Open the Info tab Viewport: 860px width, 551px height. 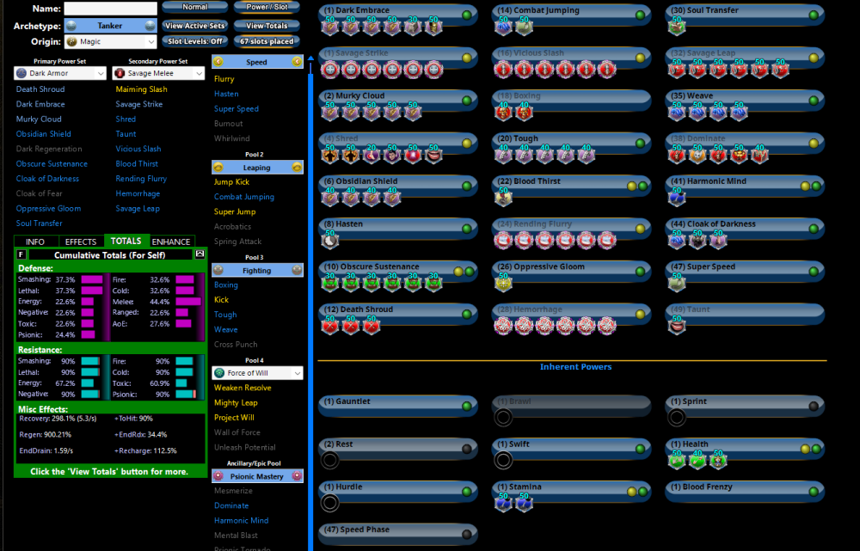tap(35, 242)
